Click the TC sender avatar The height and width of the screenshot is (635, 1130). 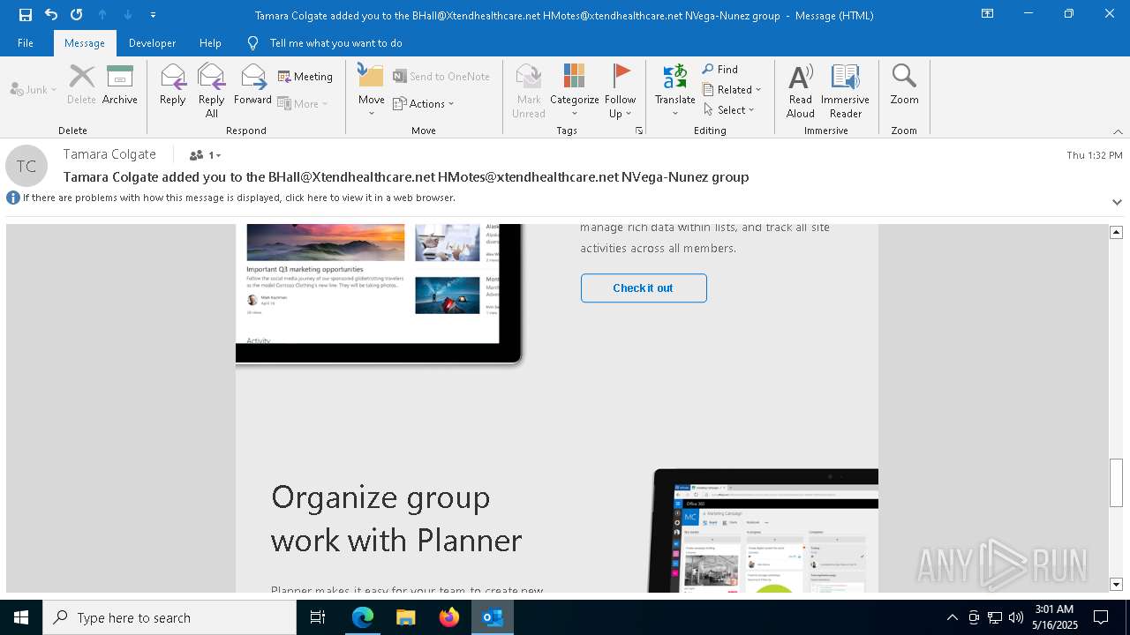[x=26, y=166]
